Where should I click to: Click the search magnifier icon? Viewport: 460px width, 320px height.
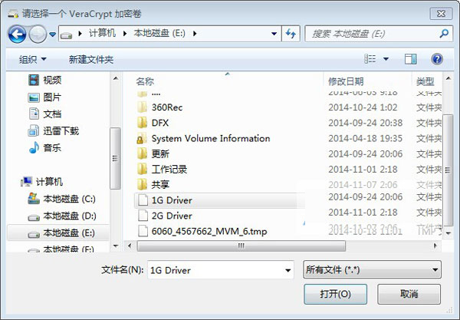(444, 34)
